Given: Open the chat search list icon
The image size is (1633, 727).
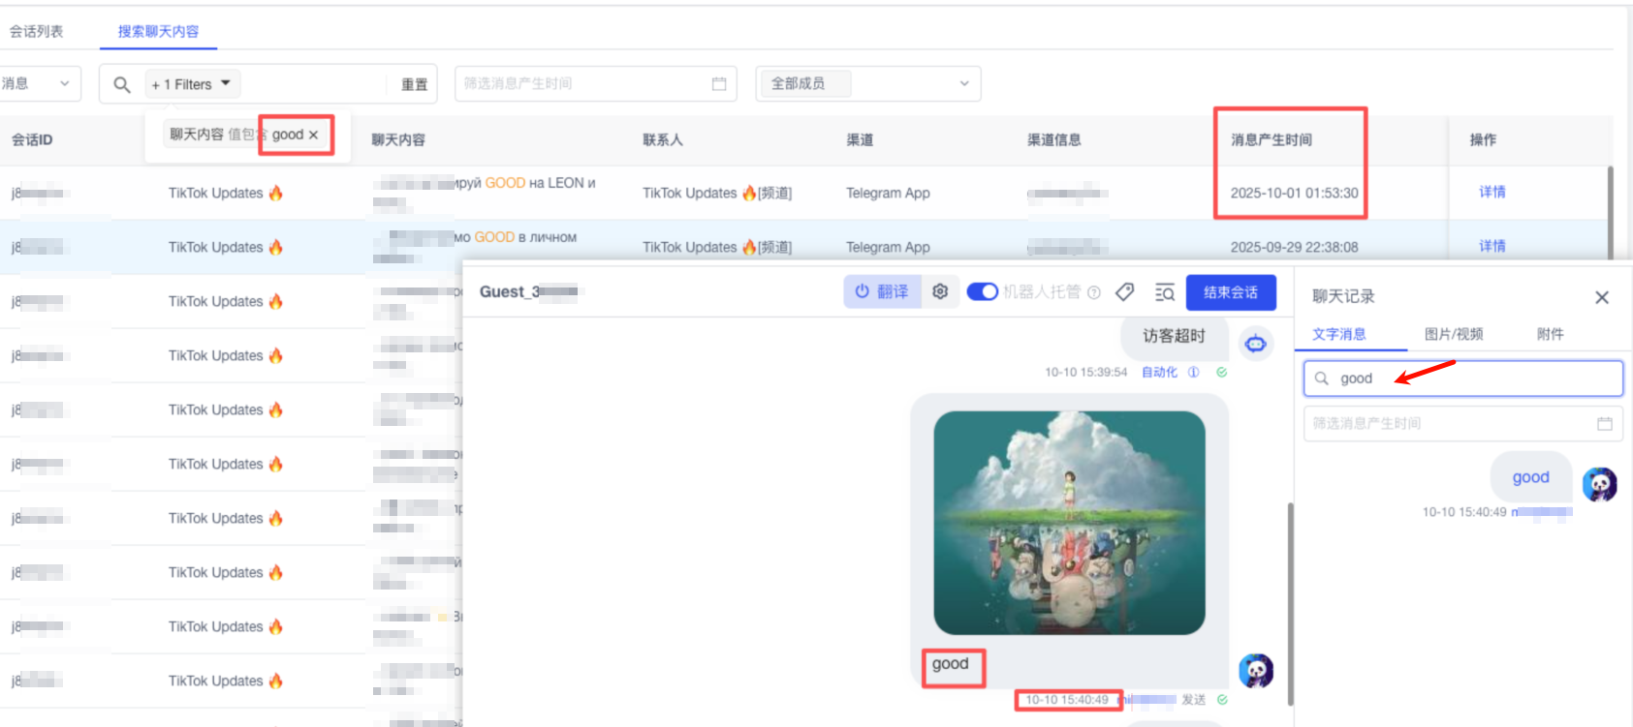Looking at the screenshot, I should (1164, 292).
